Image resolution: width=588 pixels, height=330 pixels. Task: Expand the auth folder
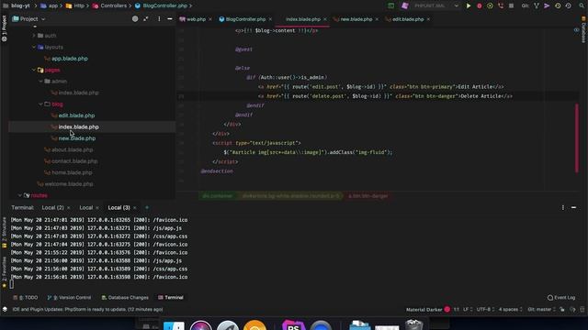[34, 36]
